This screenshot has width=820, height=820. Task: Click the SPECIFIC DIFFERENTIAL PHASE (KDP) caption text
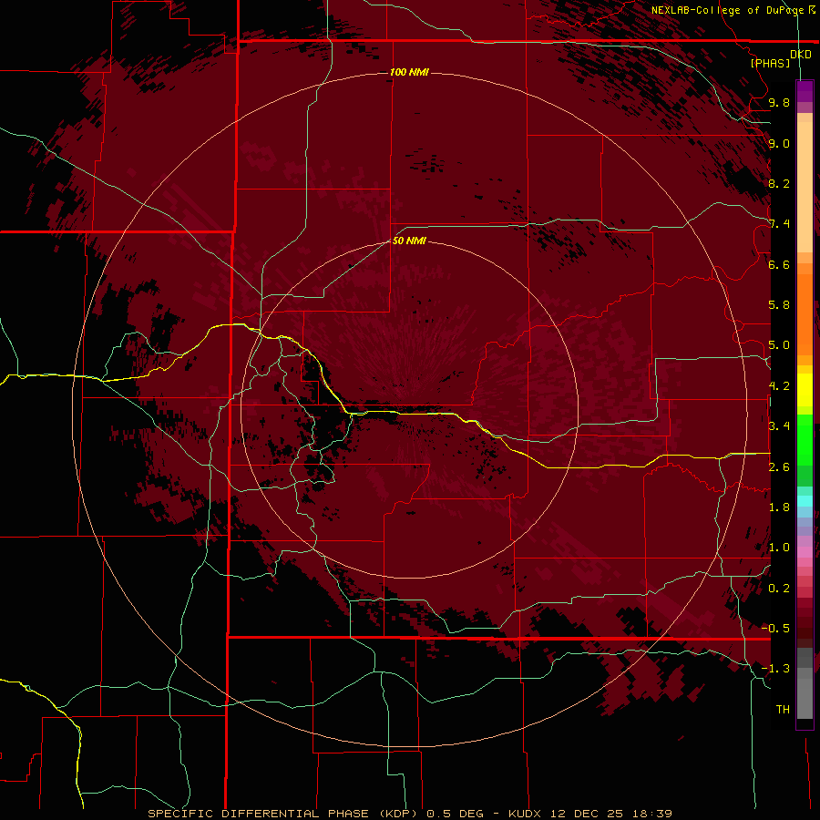[x=282, y=814]
